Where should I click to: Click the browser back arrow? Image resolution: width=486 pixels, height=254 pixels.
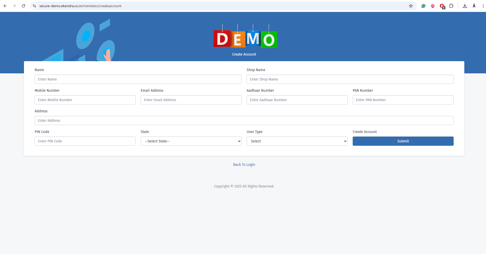5,6
